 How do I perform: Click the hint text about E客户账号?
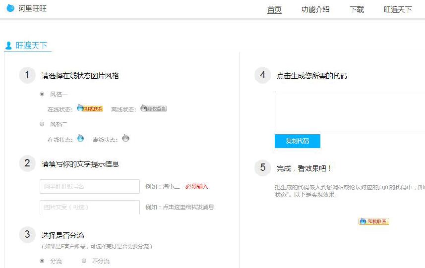coord(97,246)
